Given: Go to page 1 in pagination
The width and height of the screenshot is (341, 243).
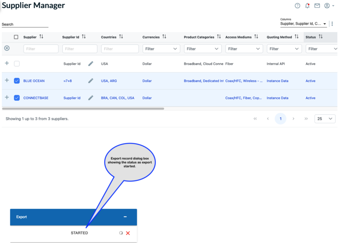Looking at the screenshot, I should point(280,119).
